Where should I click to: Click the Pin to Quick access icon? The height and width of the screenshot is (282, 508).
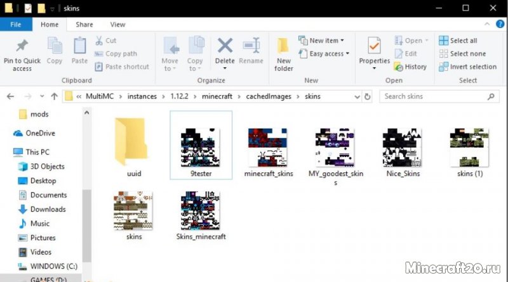[x=22, y=46]
